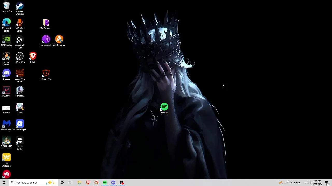This screenshot has width=332, height=186.
Task: Select the Live Wallpaper desktop icon
Action: click(x=6, y=160)
